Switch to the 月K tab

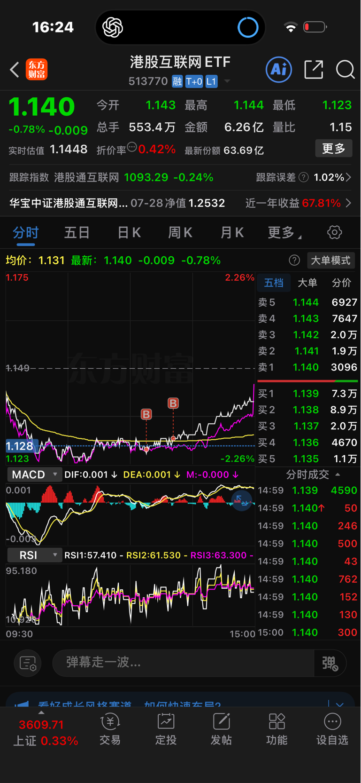[232, 232]
